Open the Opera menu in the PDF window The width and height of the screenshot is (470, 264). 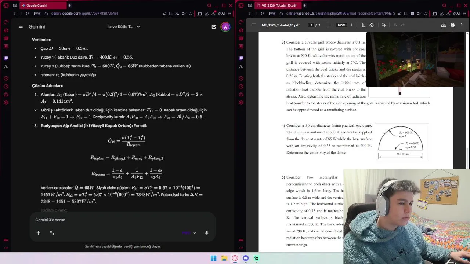point(241,5)
